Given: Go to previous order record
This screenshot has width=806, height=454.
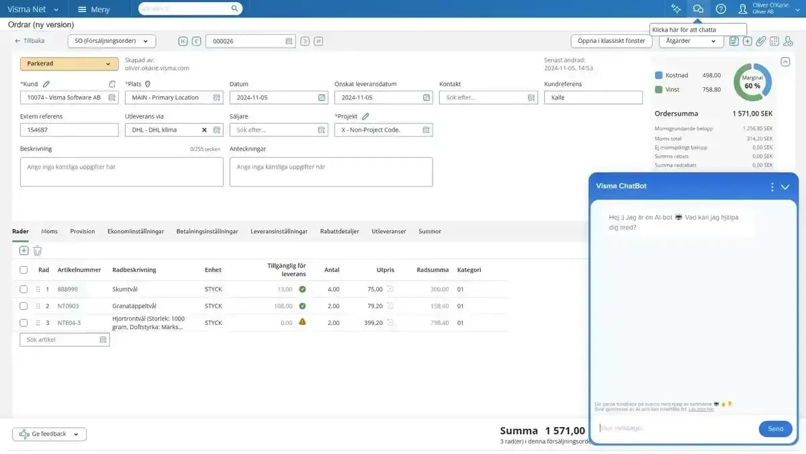Looking at the screenshot, I should pos(196,41).
